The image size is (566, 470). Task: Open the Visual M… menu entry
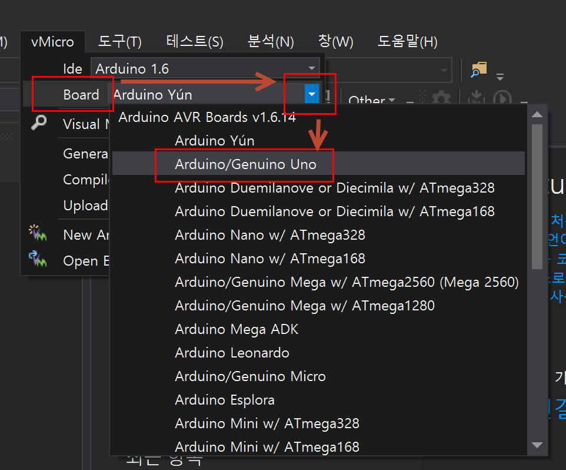86,124
